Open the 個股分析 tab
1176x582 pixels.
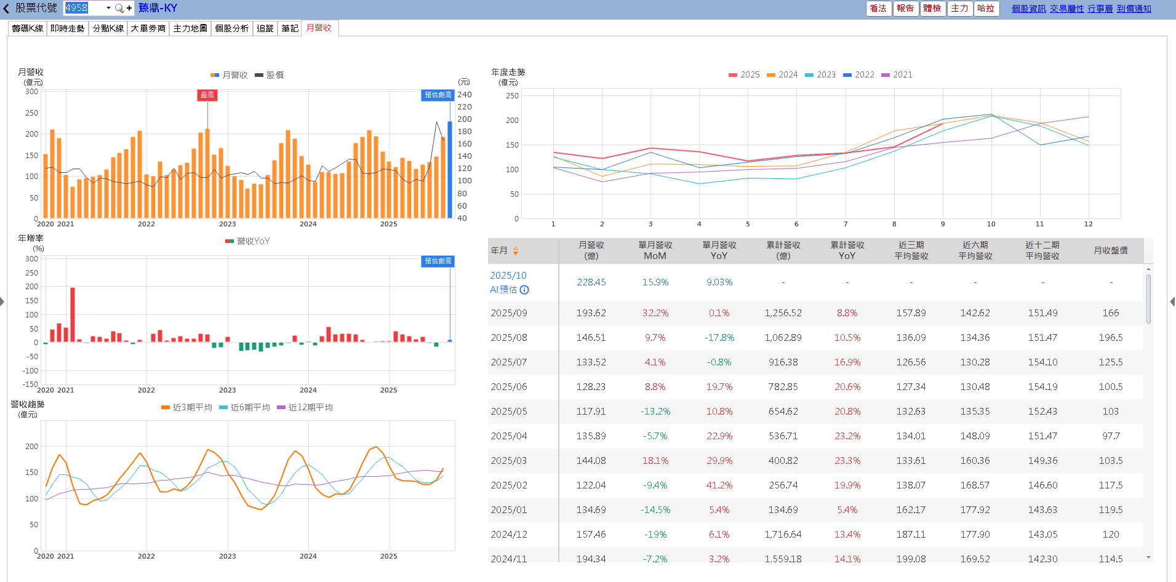[x=231, y=28]
